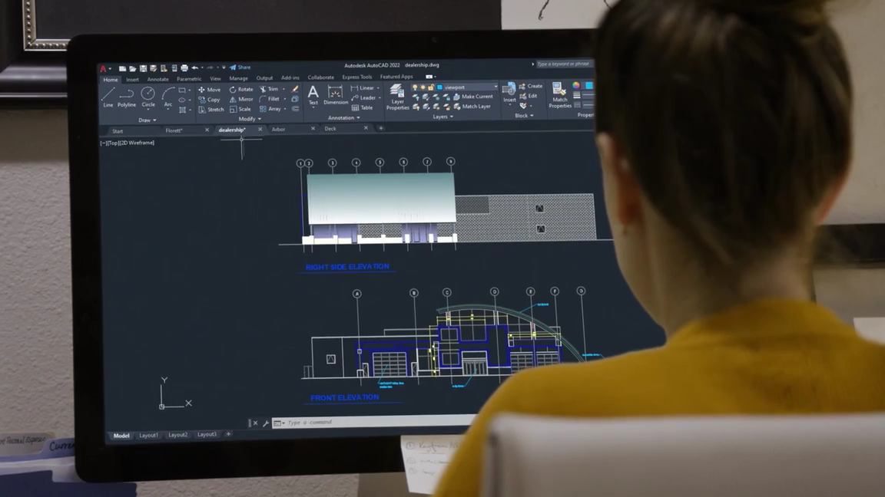Toggle freeze sun icon for viewport layer
The height and width of the screenshot is (497, 885).
point(423,87)
